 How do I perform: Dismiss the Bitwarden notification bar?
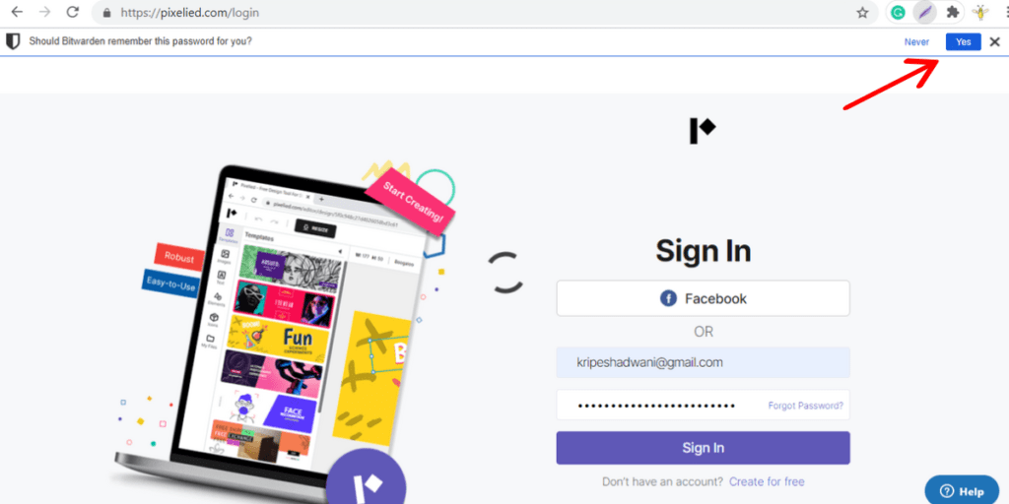(994, 41)
